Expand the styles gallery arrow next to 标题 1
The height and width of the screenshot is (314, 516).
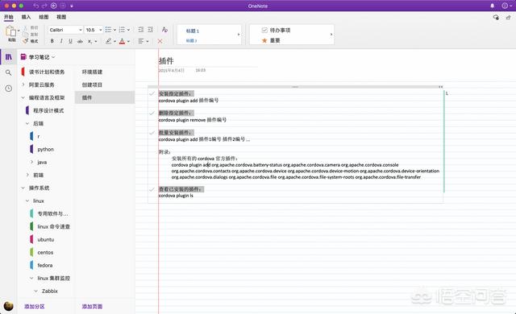click(x=239, y=34)
